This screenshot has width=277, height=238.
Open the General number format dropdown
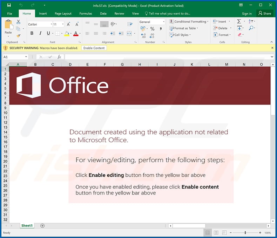pyautogui.click(x=164, y=22)
